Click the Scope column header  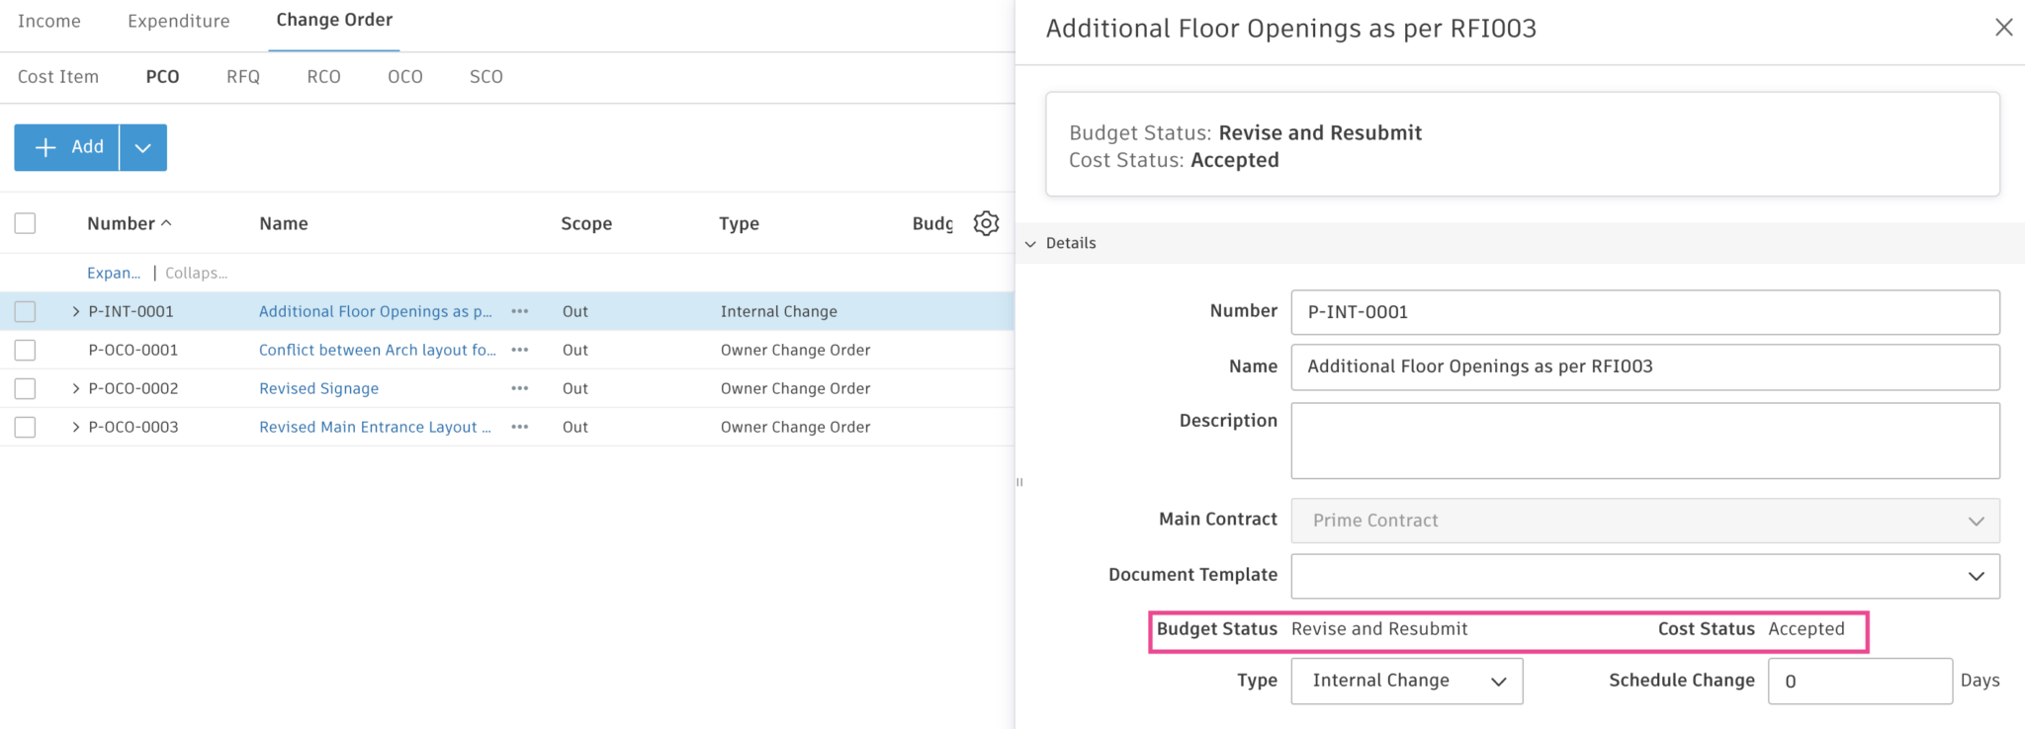pos(586,223)
